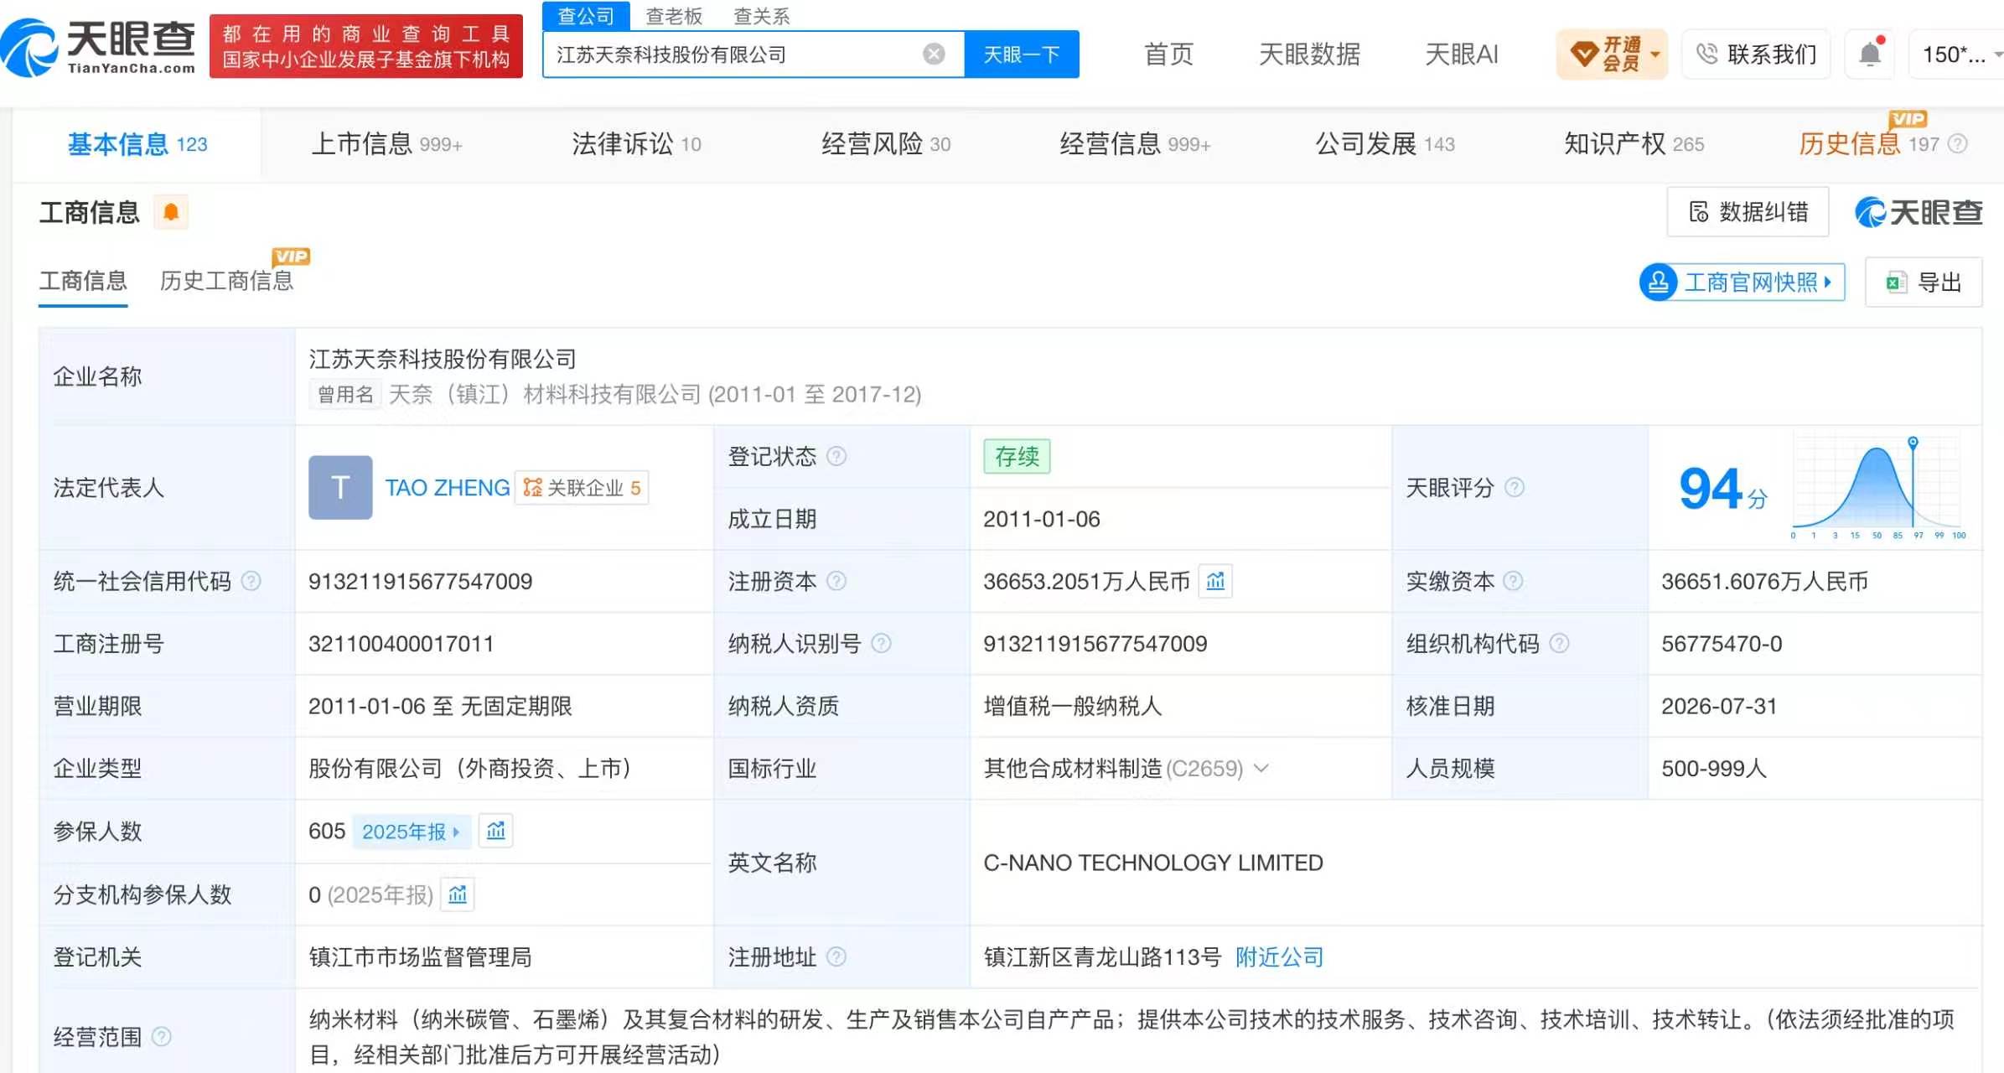Click the 导出 export button
The height and width of the screenshot is (1073, 2004).
tap(1924, 283)
